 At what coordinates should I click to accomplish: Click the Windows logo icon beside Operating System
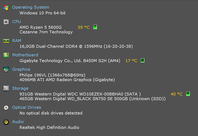(6, 8)
